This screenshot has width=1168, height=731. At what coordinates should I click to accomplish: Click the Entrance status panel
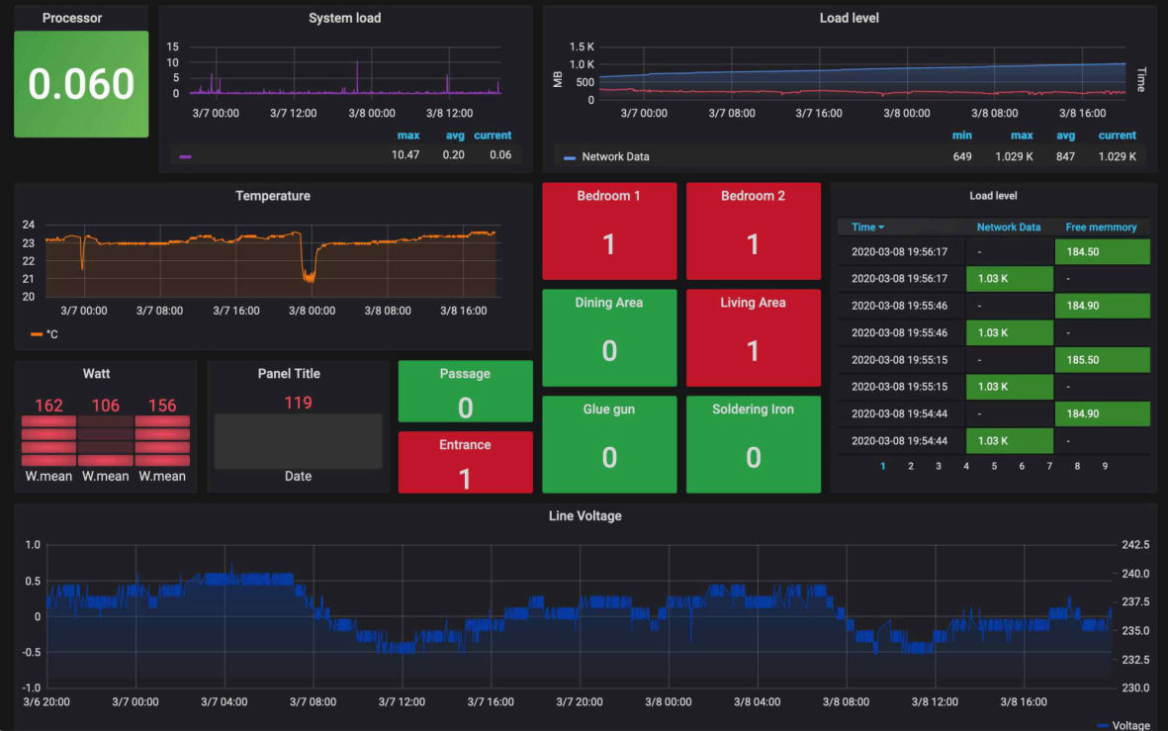[x=465, y=462]
